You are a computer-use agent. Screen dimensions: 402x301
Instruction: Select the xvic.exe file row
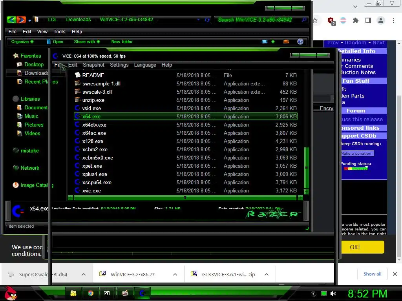186,190
